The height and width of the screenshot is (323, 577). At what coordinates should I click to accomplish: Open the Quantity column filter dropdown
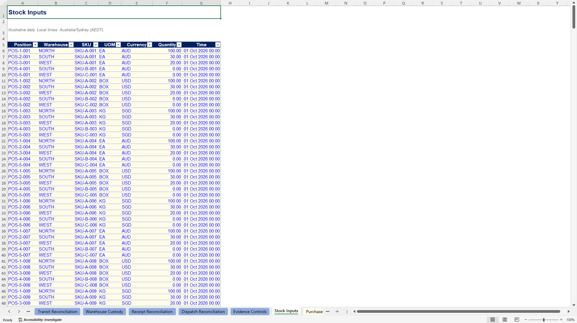tap(179, 45)
